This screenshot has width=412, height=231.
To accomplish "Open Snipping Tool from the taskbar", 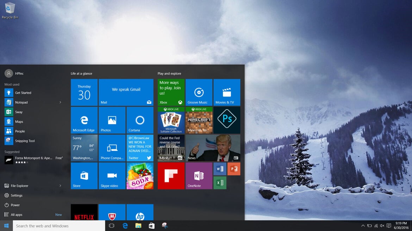I will tap(165, 226).
